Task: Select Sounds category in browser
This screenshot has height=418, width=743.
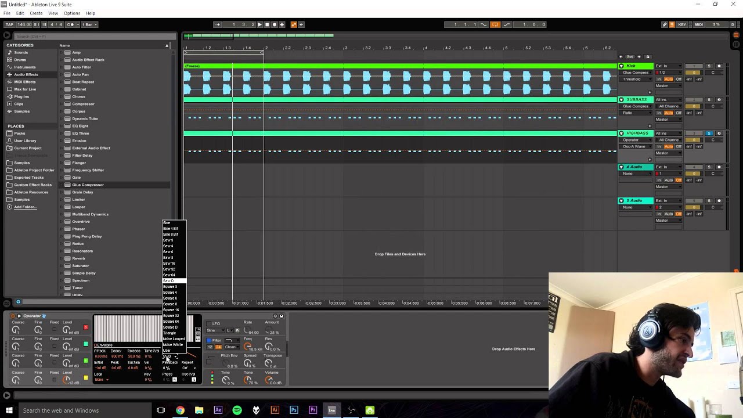Action: tap(21, 52)
